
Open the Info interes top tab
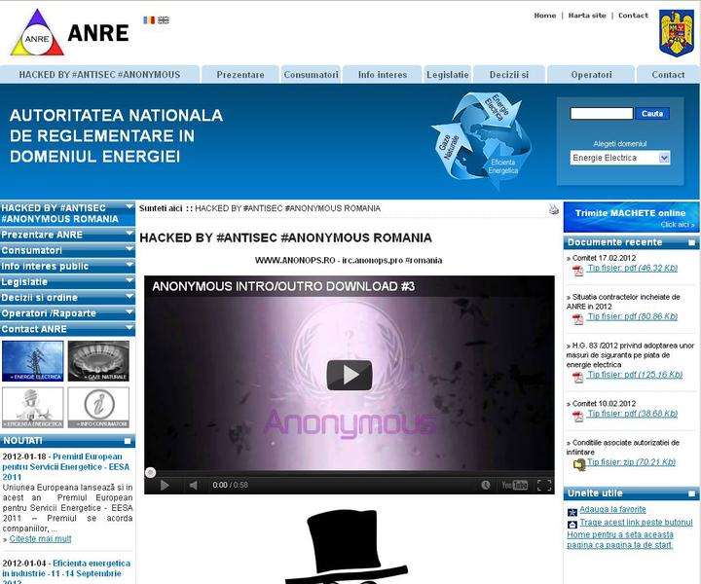[x=383, y=75]
